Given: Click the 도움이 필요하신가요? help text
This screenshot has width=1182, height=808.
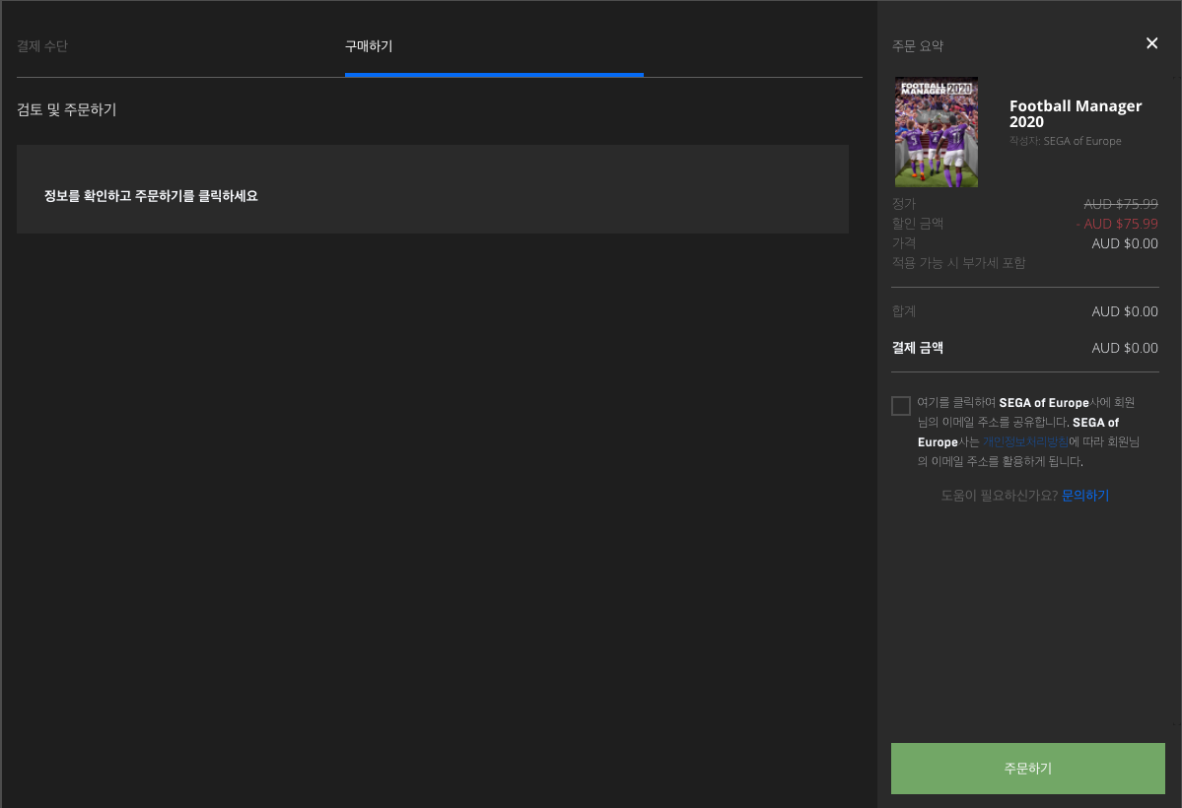Looking at the screenshot, I should (999, 496).
